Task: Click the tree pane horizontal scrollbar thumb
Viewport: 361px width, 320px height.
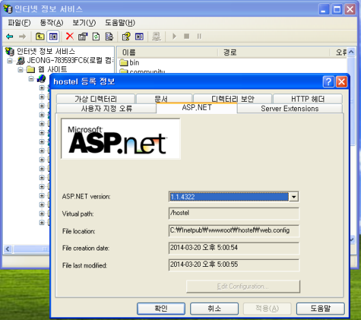Action: pyautogui.click(x=31, y=249)
